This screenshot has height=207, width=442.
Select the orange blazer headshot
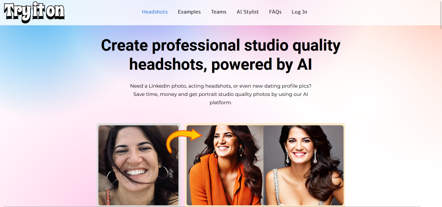[224, 166]
